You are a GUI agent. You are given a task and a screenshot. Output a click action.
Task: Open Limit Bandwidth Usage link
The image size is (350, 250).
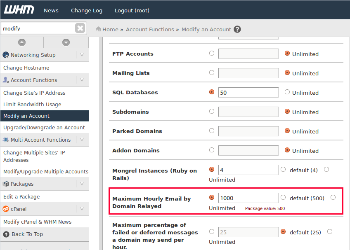pyautogui.click(x=32, y=105)
